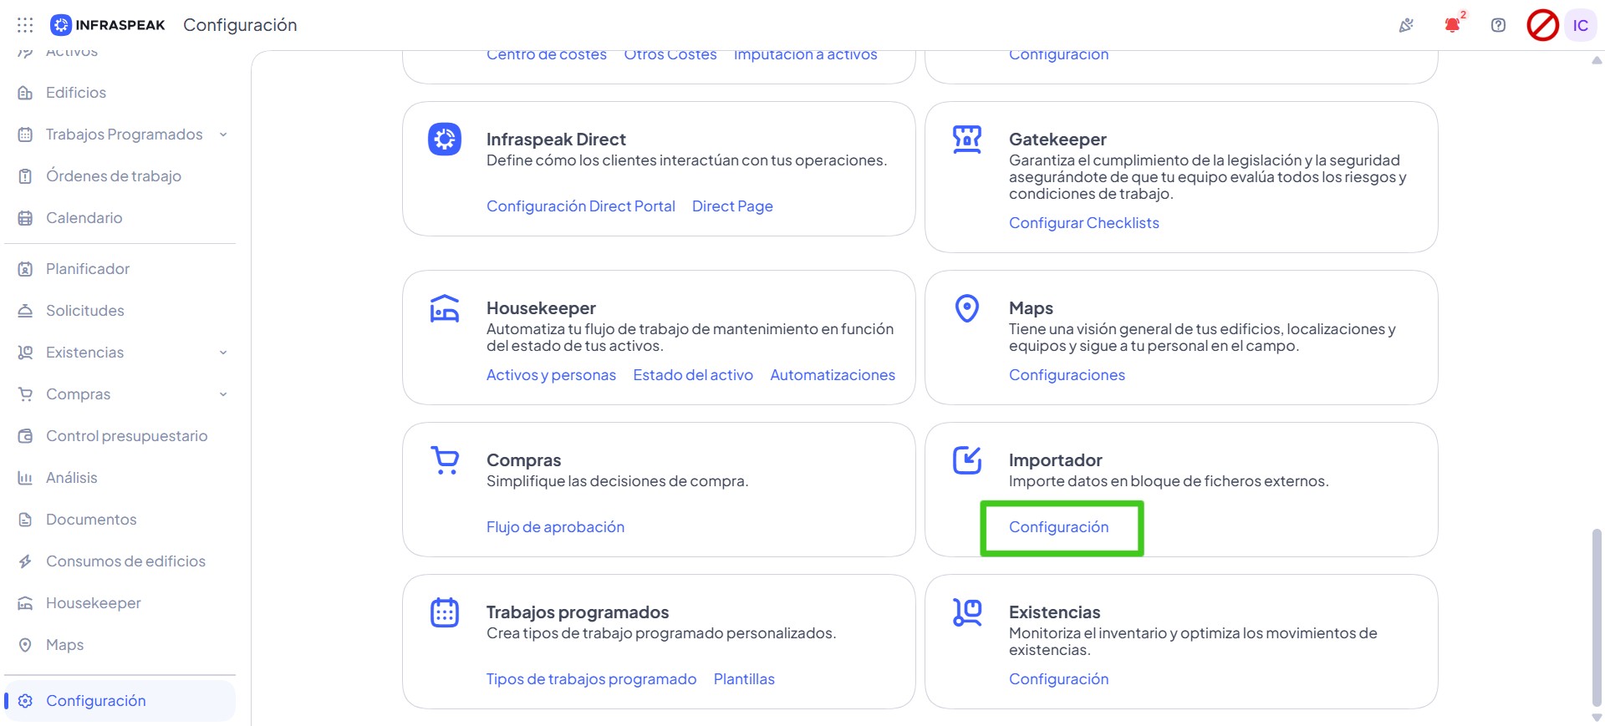Click the scrollbar up arrow
Screen dimensions: 1605x726
pos(1597,60)
